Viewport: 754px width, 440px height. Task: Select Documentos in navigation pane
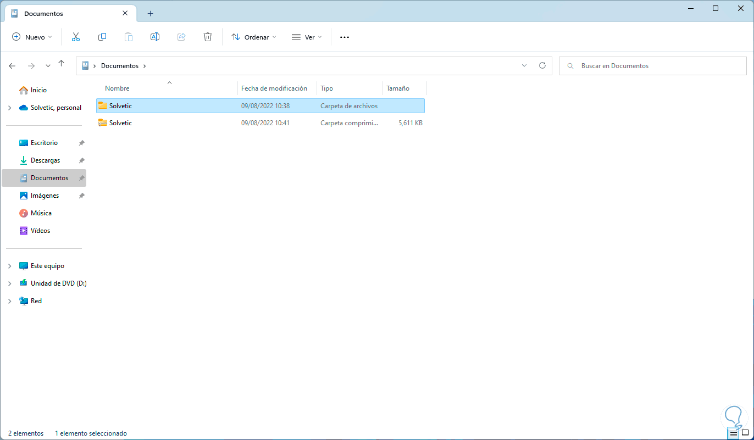point(44,178)
